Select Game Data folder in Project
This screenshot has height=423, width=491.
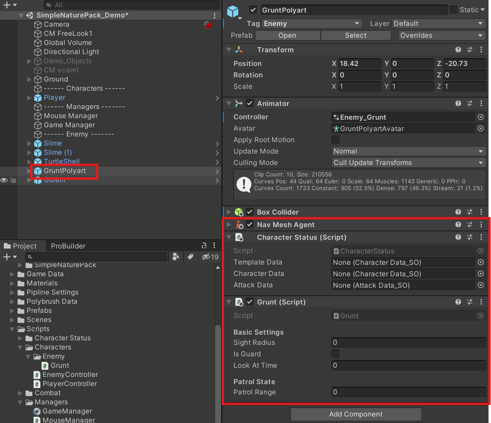tap(45, 274)
